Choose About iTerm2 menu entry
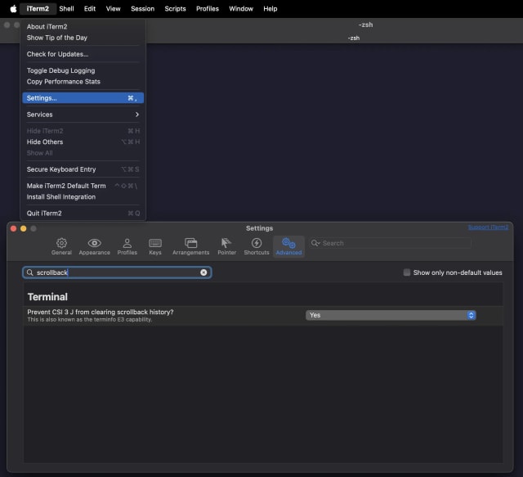This screenshot has height=477, width=523. (83, 27)
